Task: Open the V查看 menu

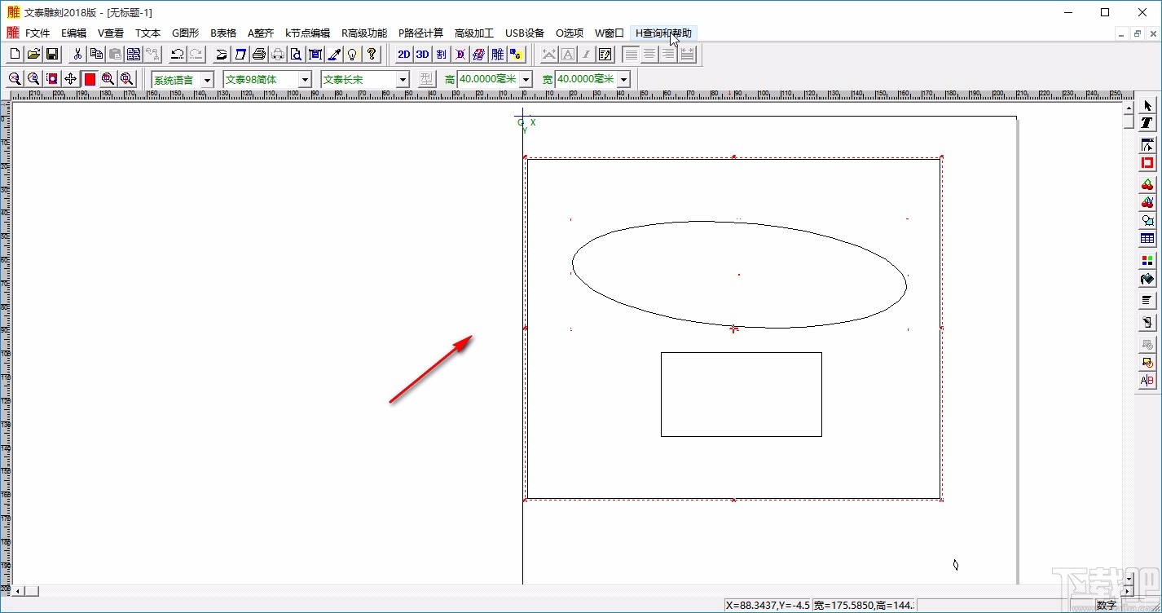Action: (x=111, y=33)
